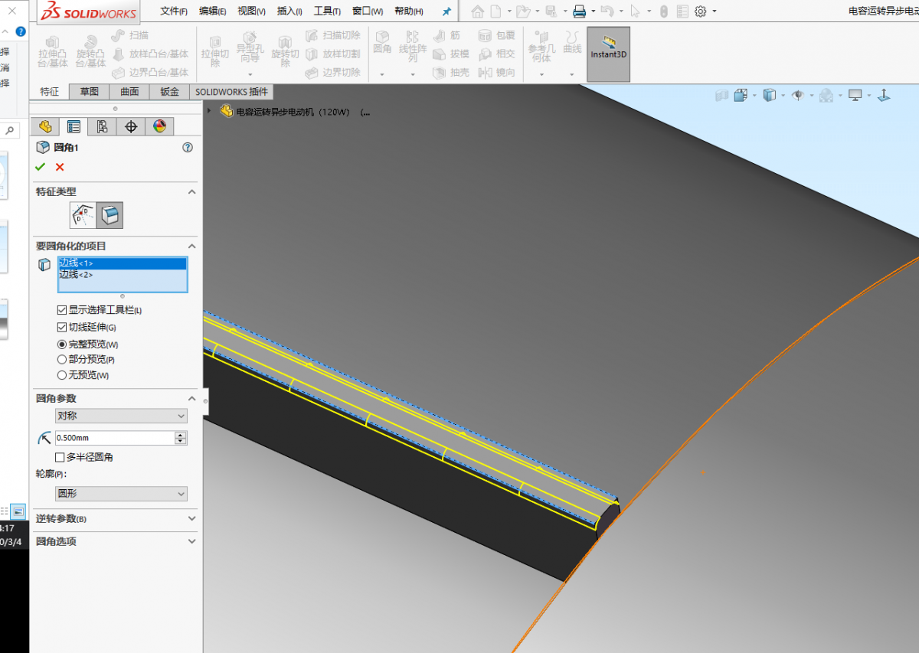Click the fillet radius 0.500mm input field
The width and height of the screenshot is (919, 653).
coord(114,438)
